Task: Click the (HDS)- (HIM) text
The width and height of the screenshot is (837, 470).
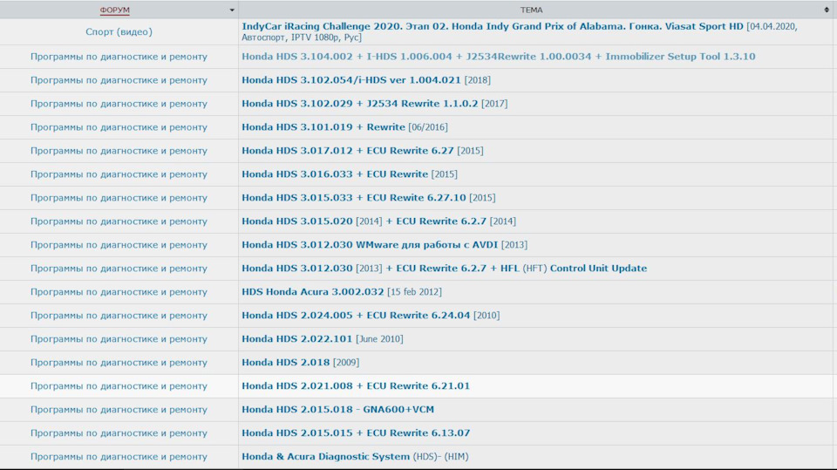Action: 441,455
